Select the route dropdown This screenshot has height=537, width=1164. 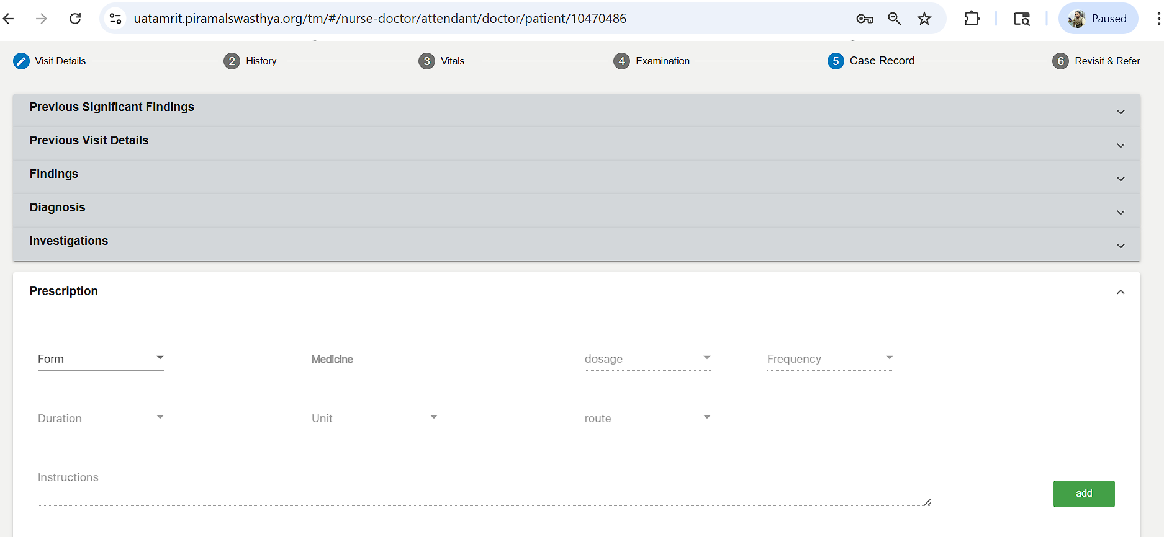(x=647, y=418)
